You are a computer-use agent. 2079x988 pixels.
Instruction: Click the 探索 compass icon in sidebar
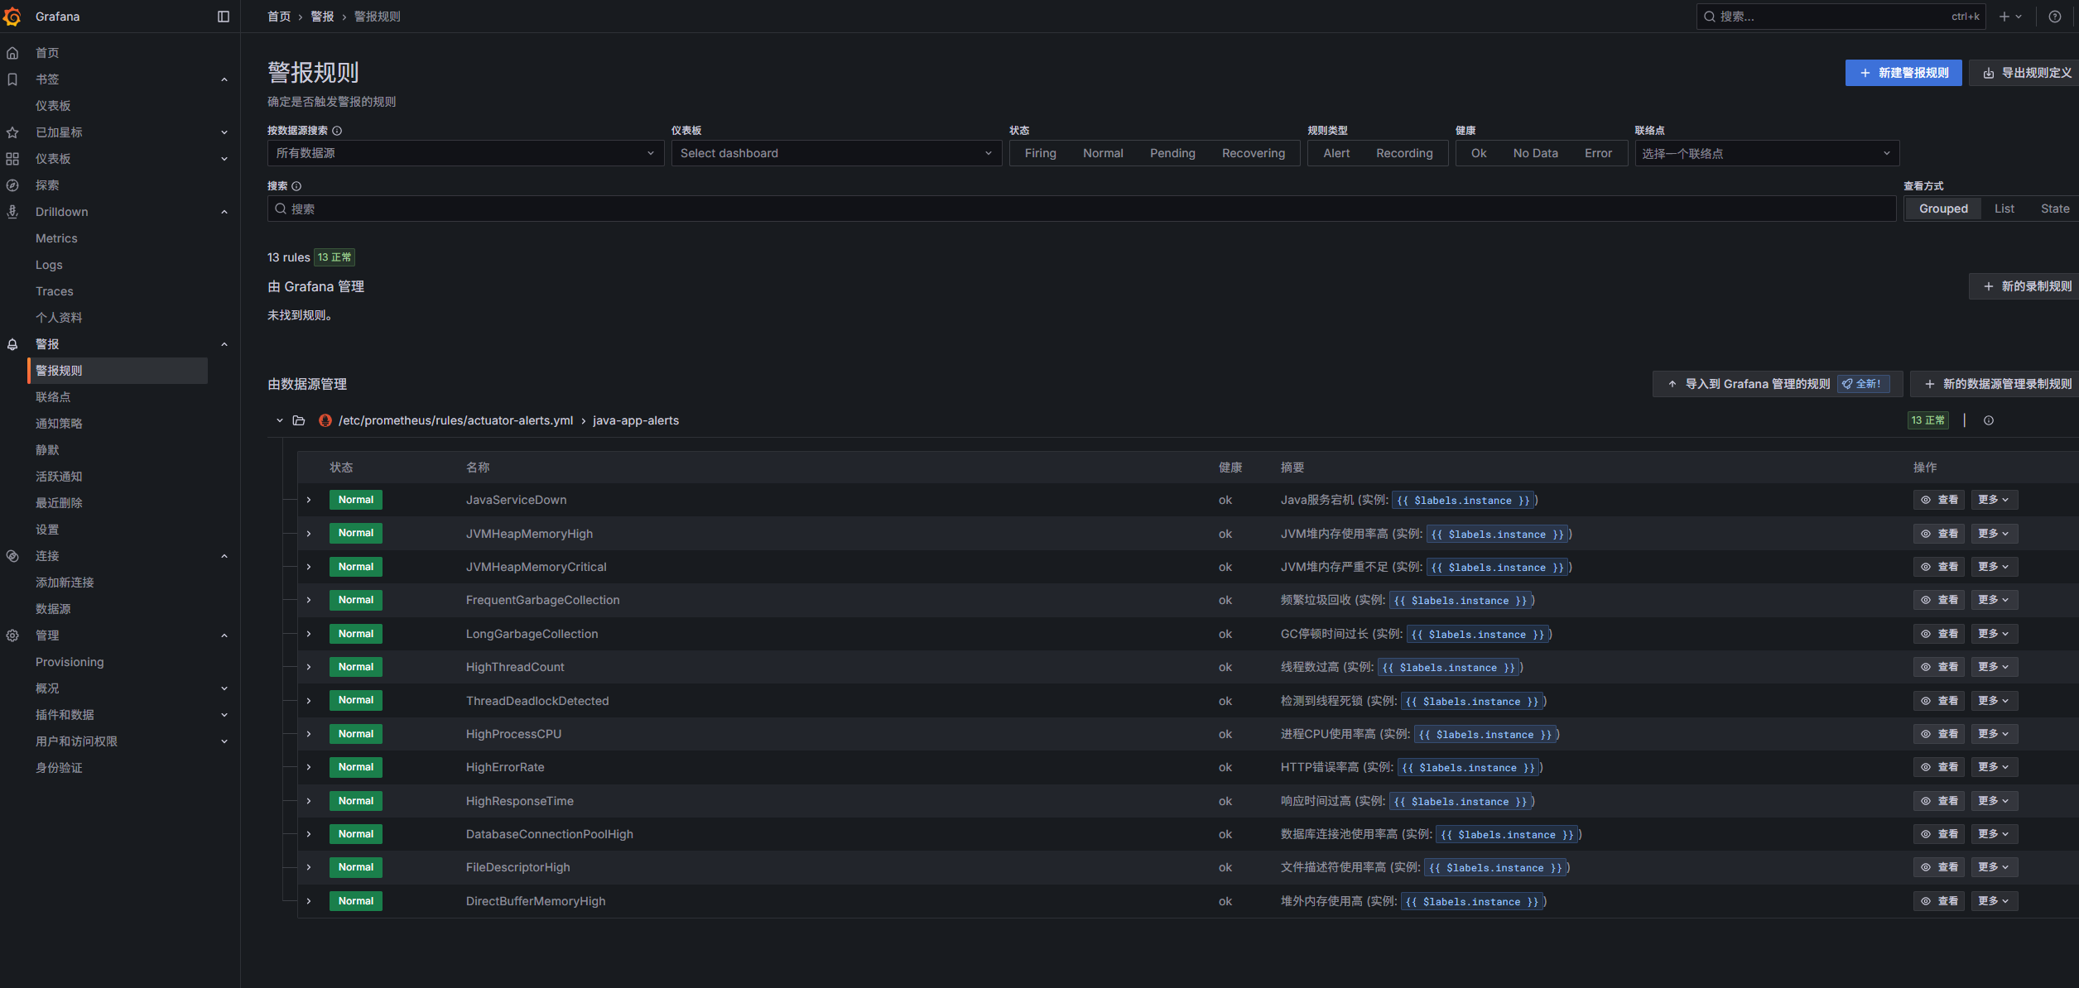coord(12,185)
